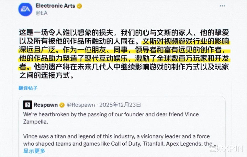
Task: Expand the quoted post with 显示更多
Action: [34, 150]
